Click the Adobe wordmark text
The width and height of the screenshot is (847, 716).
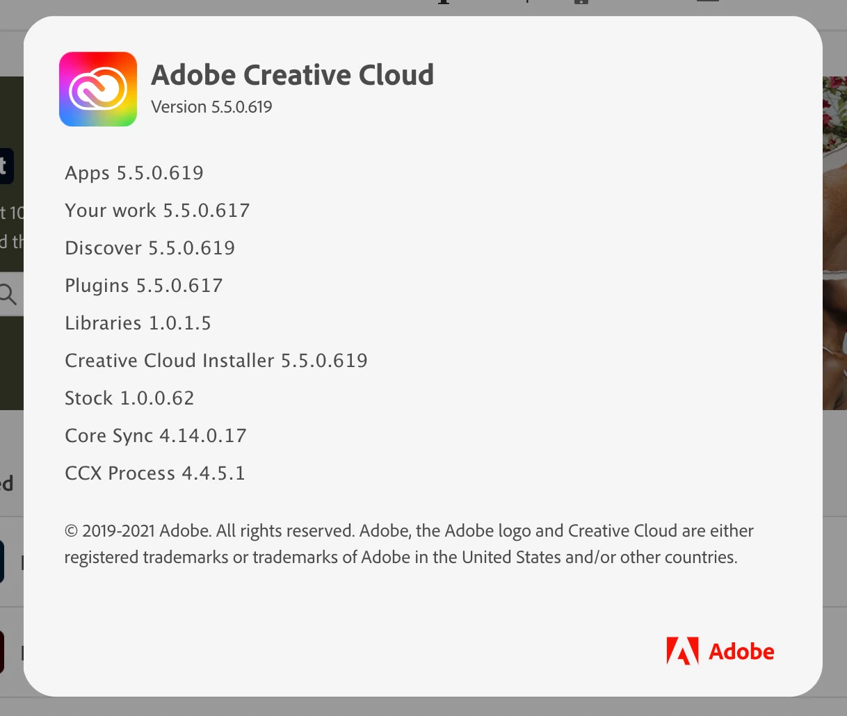click(741, 652)
